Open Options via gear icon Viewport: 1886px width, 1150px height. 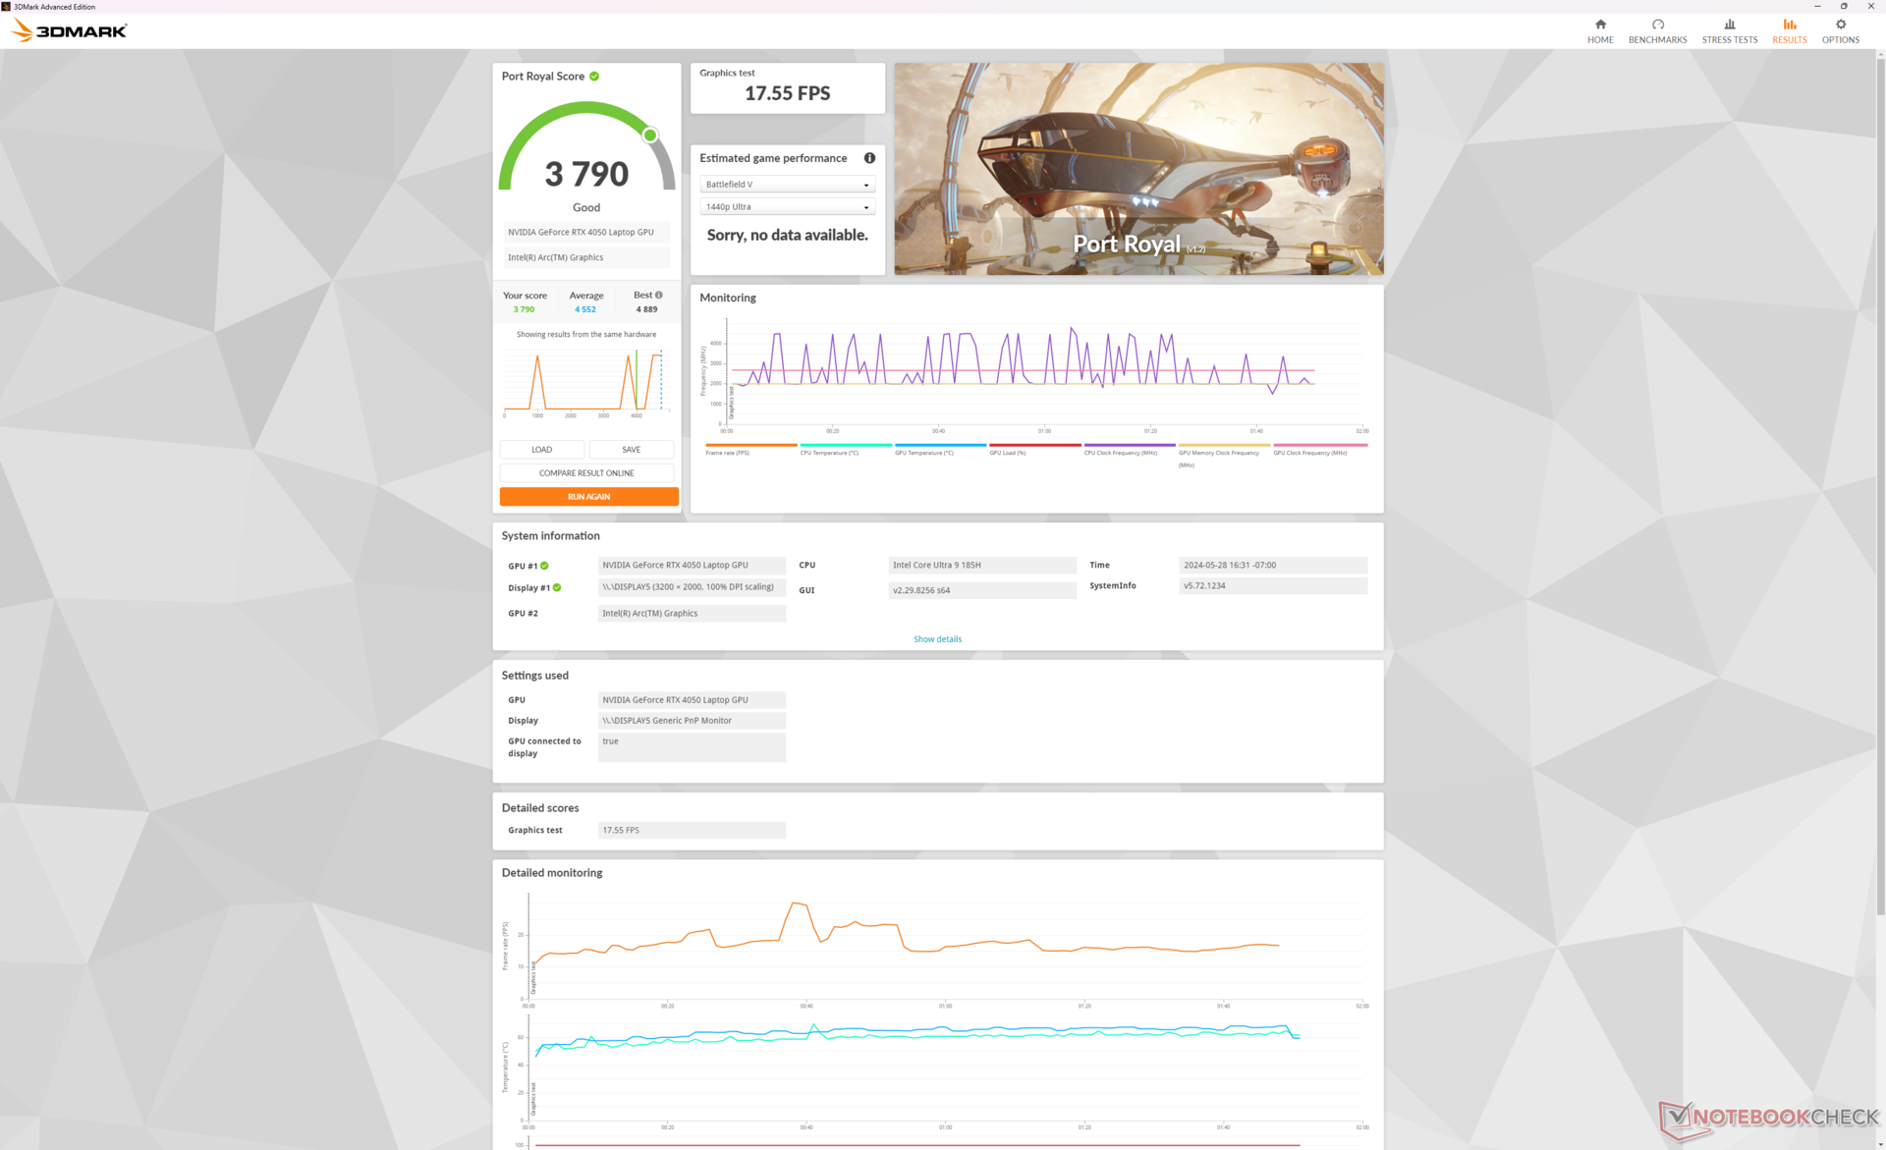coord(1840,25)
